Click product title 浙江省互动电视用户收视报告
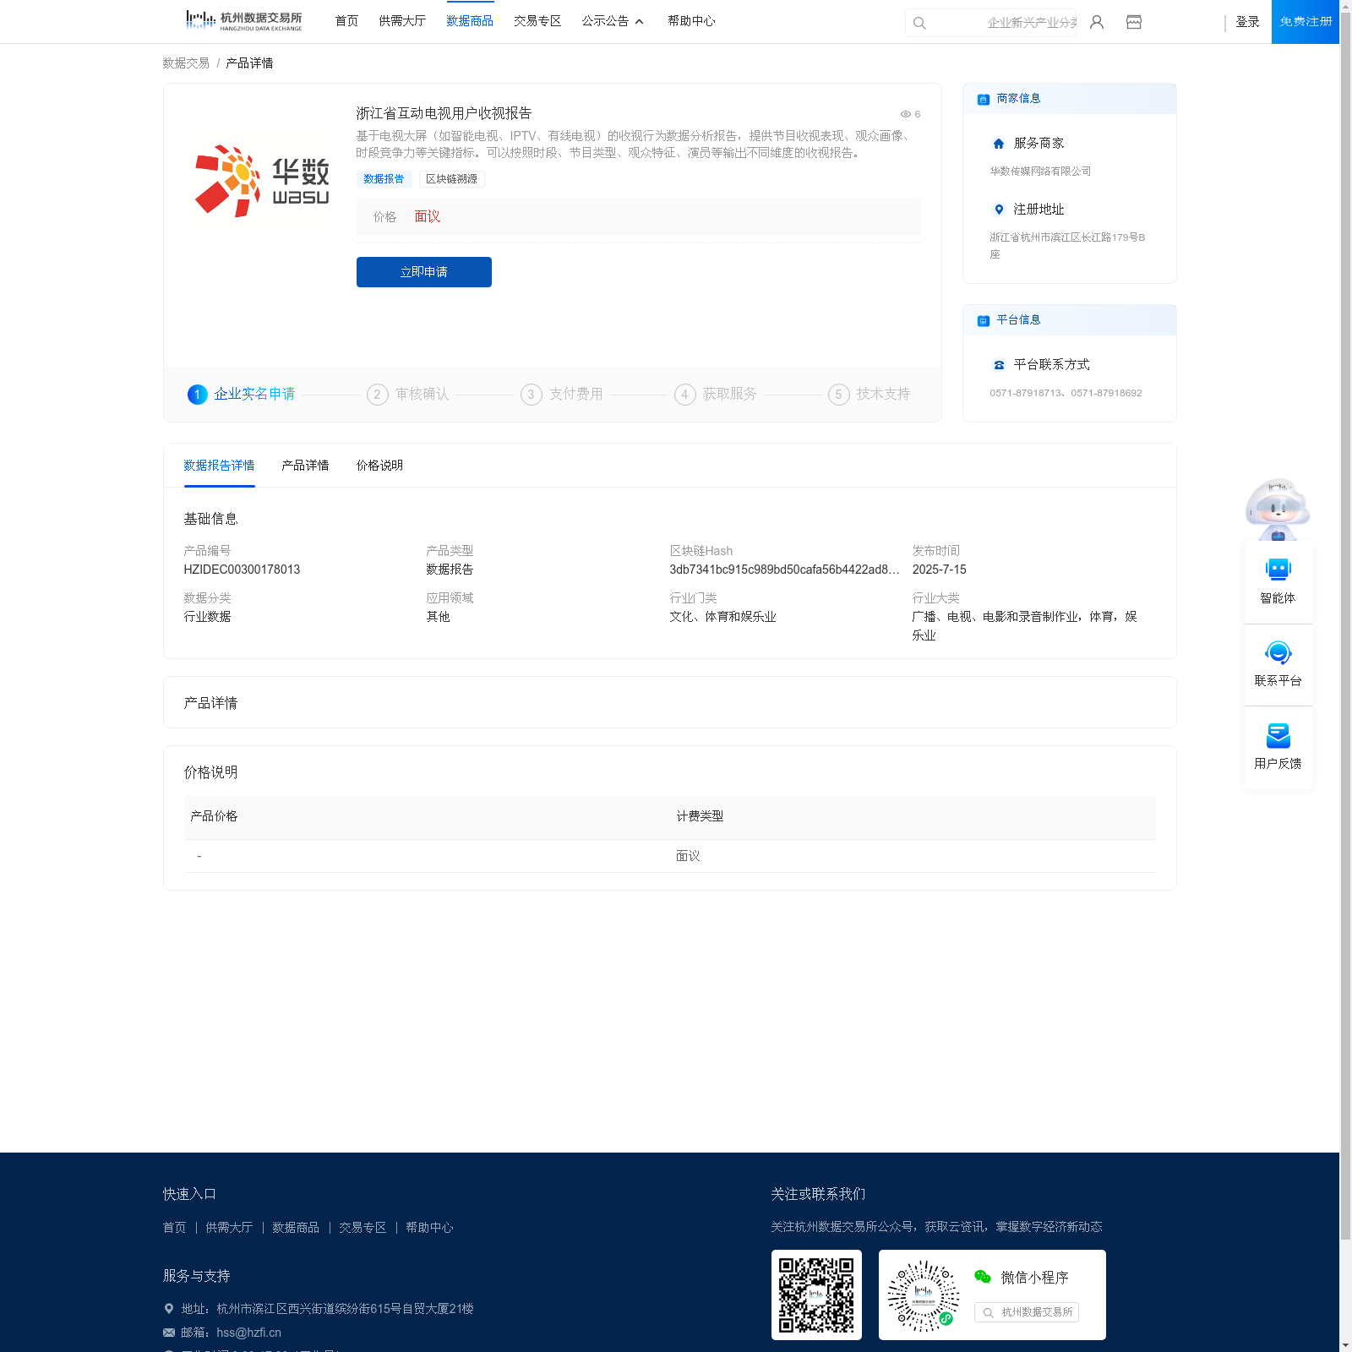Image resolution: width=1352 pixels, height=1352 pixels. coord(444,113)
